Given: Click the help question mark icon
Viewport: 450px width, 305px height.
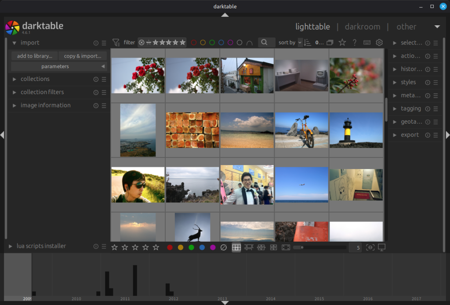Looking at the screenshot, I should pos(355,43).
